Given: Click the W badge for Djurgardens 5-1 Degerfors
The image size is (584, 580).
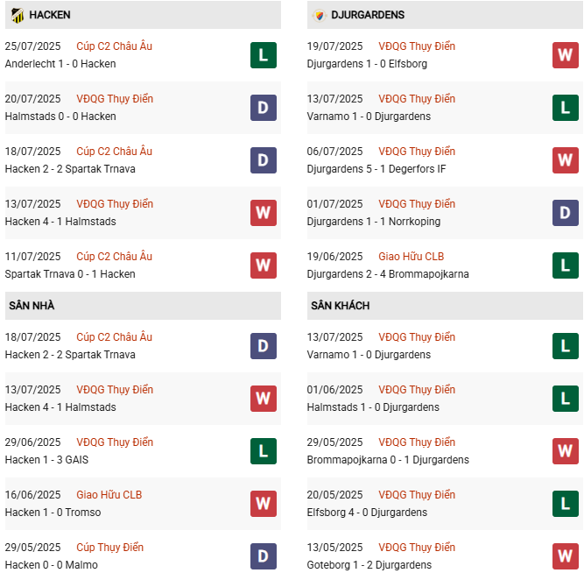Looking at the screenshot, I should (566, 160).
